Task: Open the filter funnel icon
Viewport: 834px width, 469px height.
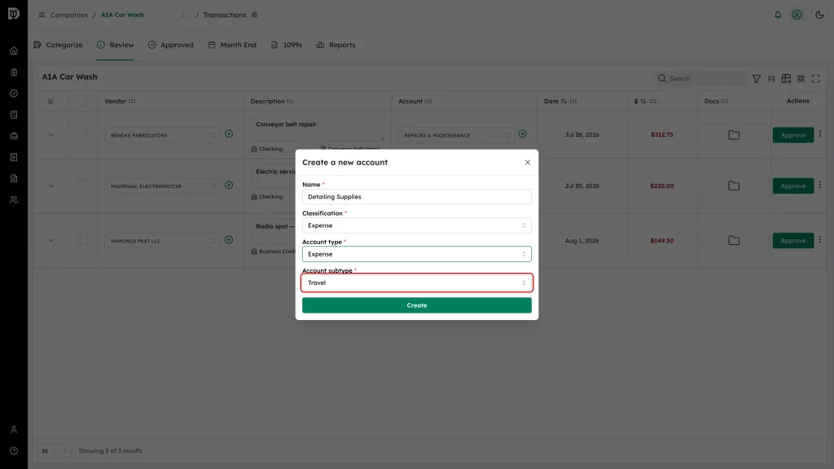Action: 757,79
